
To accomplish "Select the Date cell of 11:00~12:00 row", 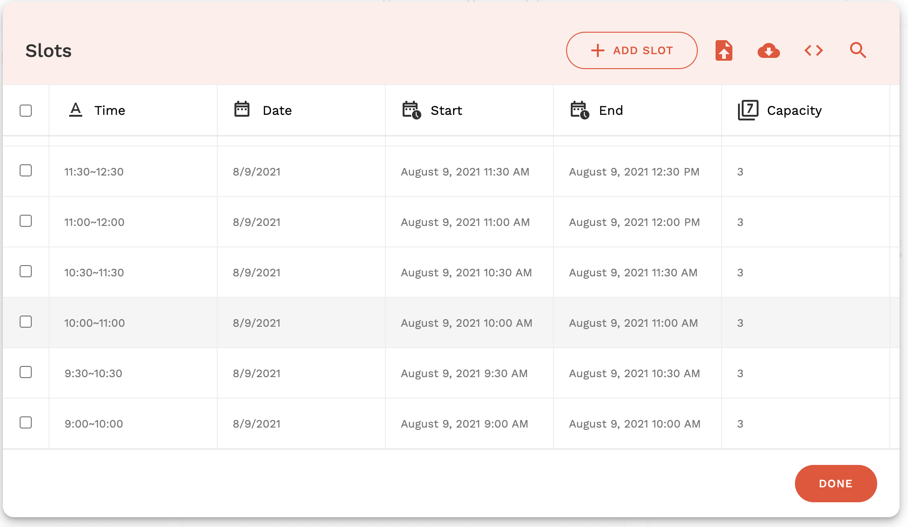I will [x=256, y=222].
